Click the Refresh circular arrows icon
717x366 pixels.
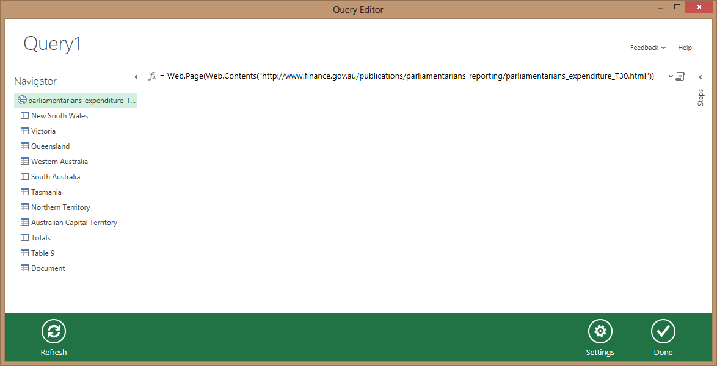click(54, 331)
